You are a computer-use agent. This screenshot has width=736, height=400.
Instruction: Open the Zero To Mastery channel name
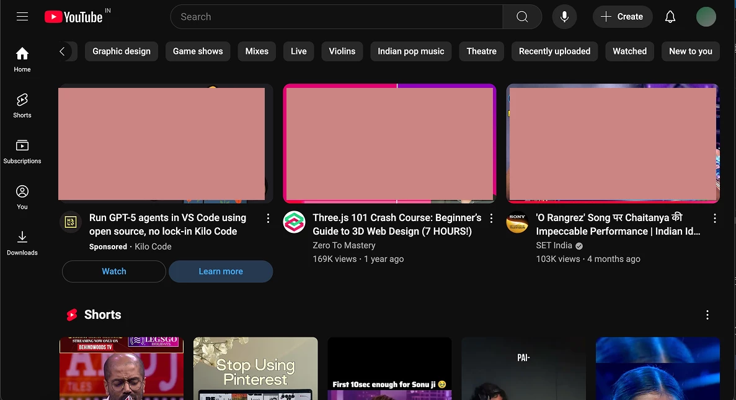[x=344, y=245]
